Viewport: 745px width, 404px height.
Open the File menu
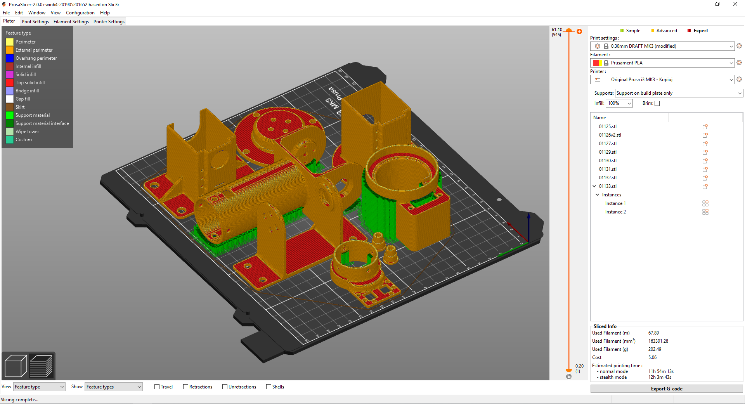[6, 13]
